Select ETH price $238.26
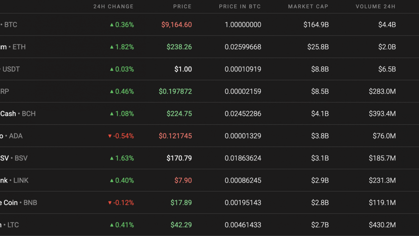Viewport: 419px width, 236px height. (x=179, y=47)
